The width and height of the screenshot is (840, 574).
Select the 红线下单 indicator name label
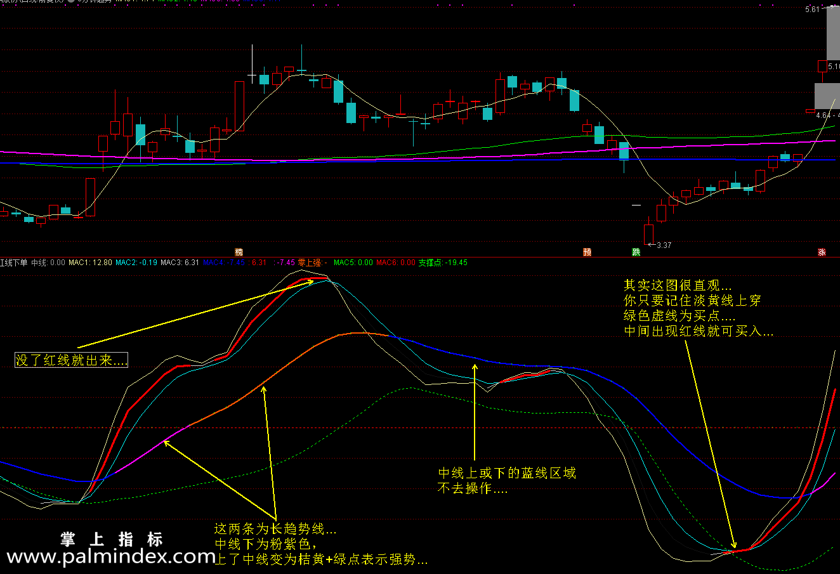point(13,263)
